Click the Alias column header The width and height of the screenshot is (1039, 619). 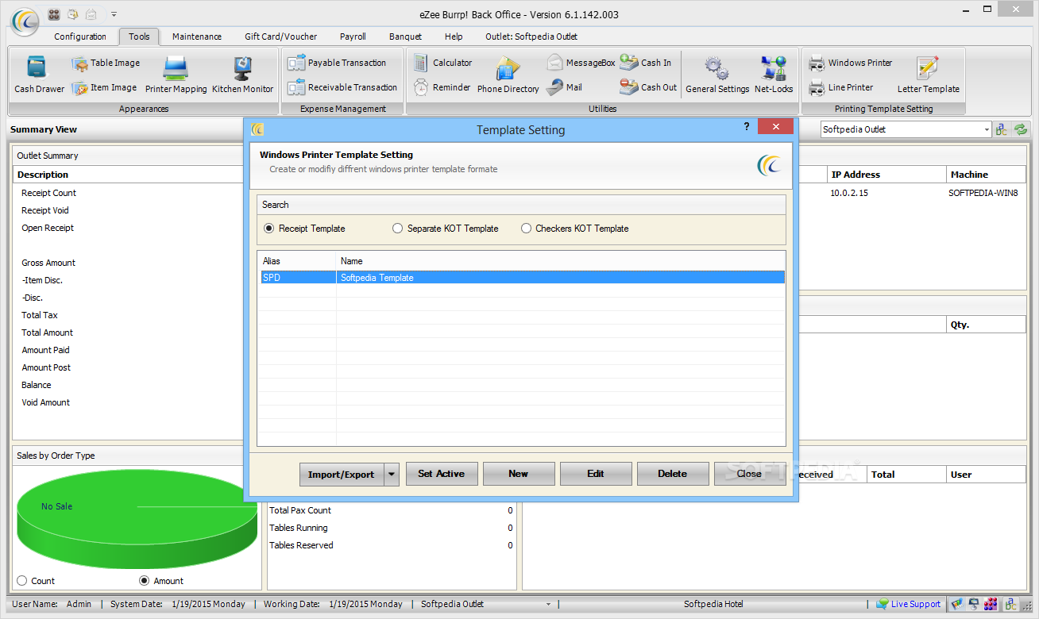[x=296, y=260]
